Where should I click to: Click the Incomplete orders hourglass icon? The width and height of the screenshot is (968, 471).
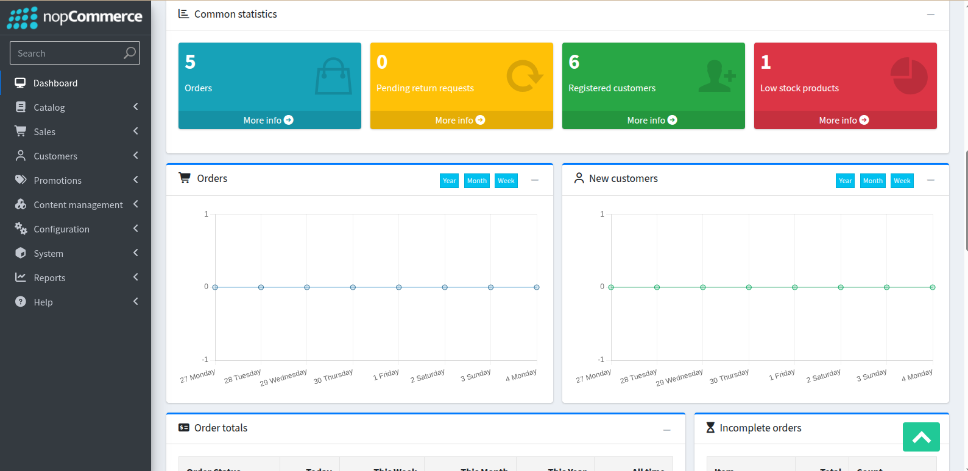[710, 428]
